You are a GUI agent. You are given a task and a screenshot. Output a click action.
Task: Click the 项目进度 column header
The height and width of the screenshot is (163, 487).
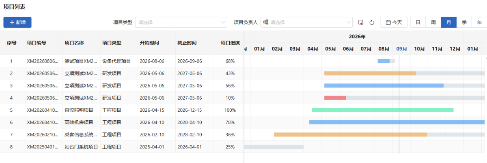pos(230,43)
